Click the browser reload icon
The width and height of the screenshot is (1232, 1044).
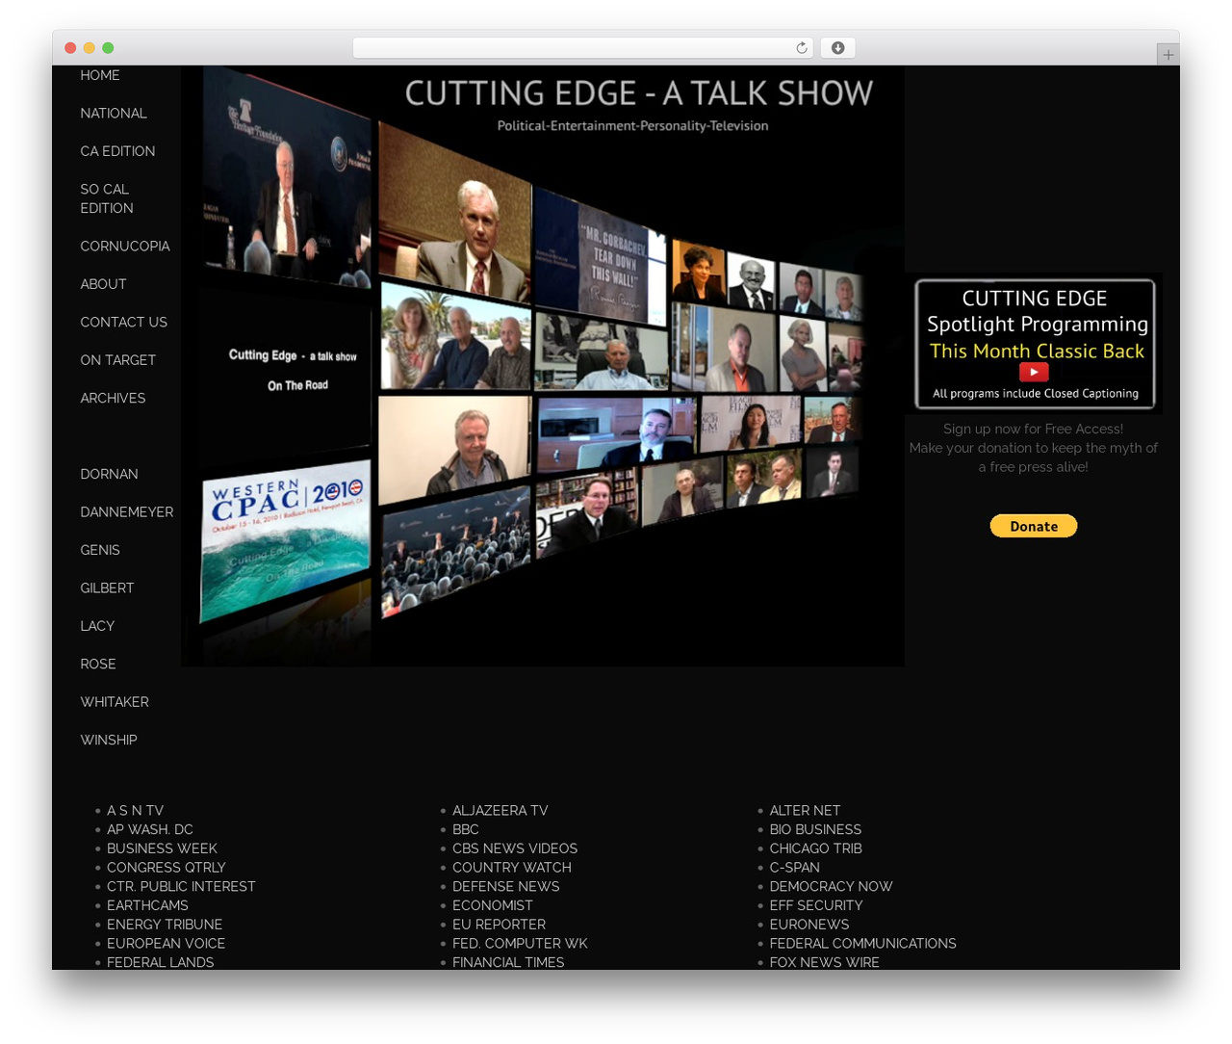801,48
